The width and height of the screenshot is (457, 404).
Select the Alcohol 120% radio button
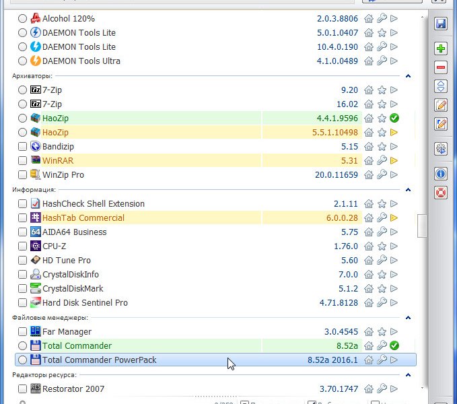coord(22,19)
